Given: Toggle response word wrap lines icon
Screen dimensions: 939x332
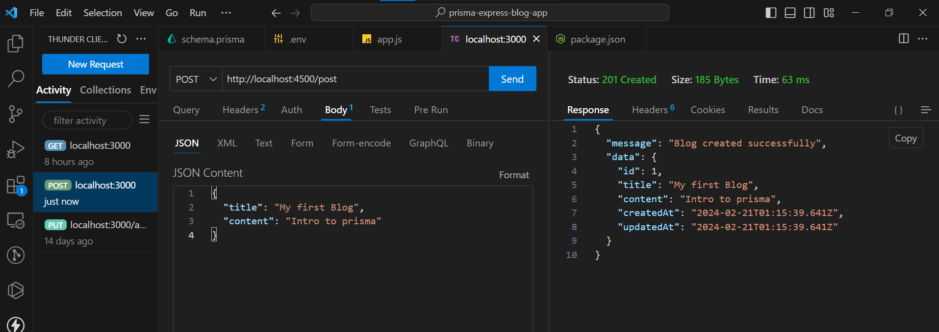Looking at the screenshot, I should tap(926, 110).
